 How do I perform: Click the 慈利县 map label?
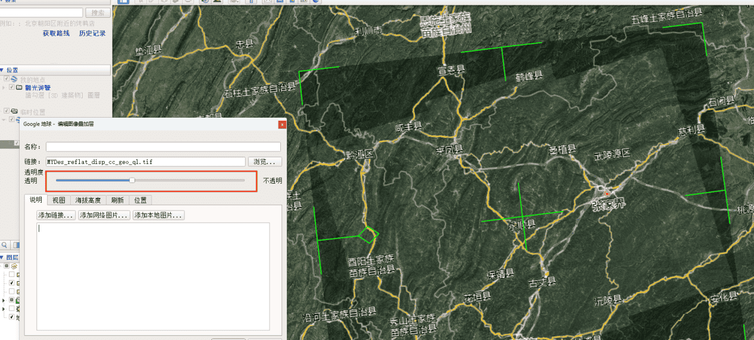tap(692, 130)
